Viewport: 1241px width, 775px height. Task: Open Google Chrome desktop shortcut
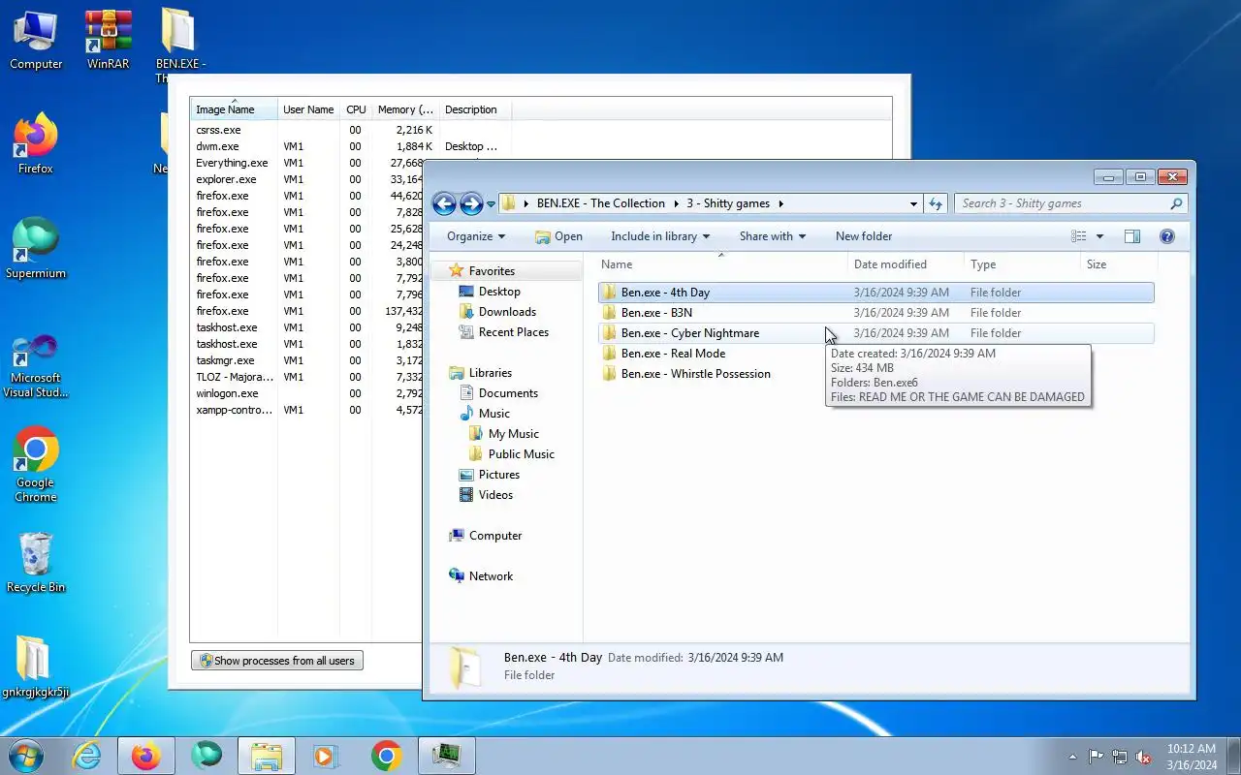tap(36, 465)
